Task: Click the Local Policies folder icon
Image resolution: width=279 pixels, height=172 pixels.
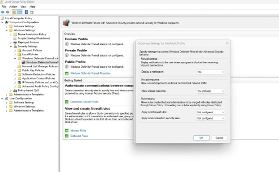Action: point(19,54)
